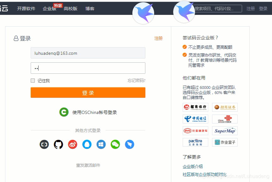Click 登录 in the top navigation bar
This screenshot has width=272, height=182.
[263, 9]
